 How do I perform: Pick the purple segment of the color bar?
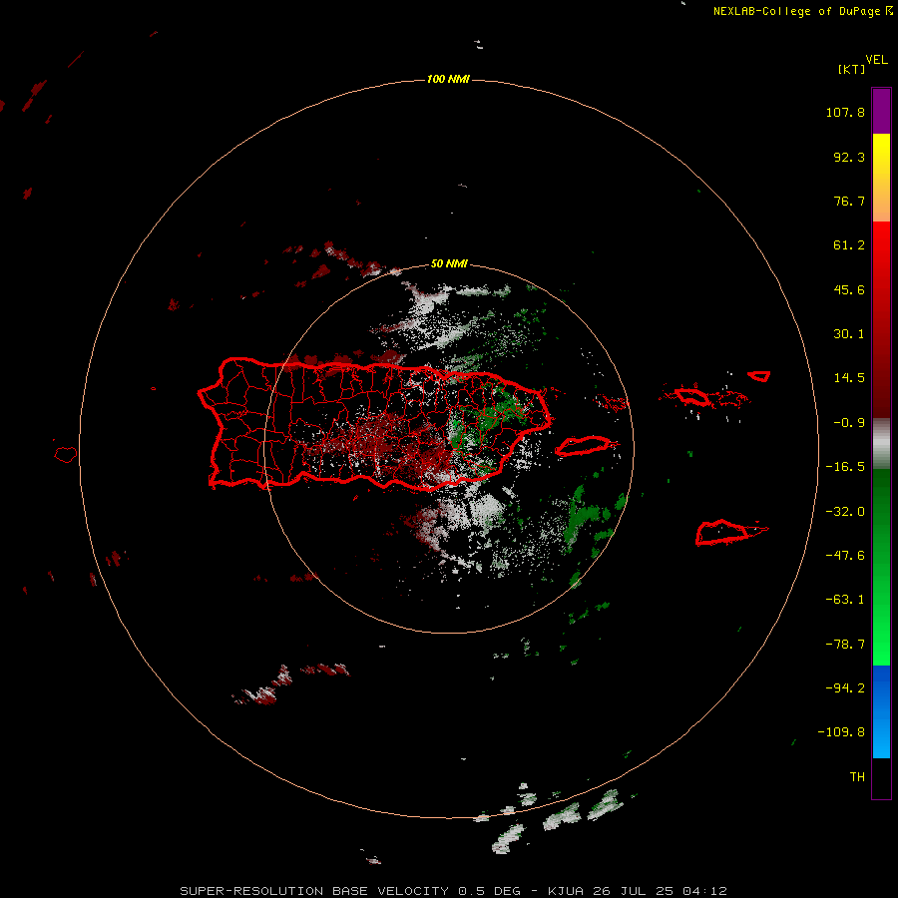(x=881, y=111)
